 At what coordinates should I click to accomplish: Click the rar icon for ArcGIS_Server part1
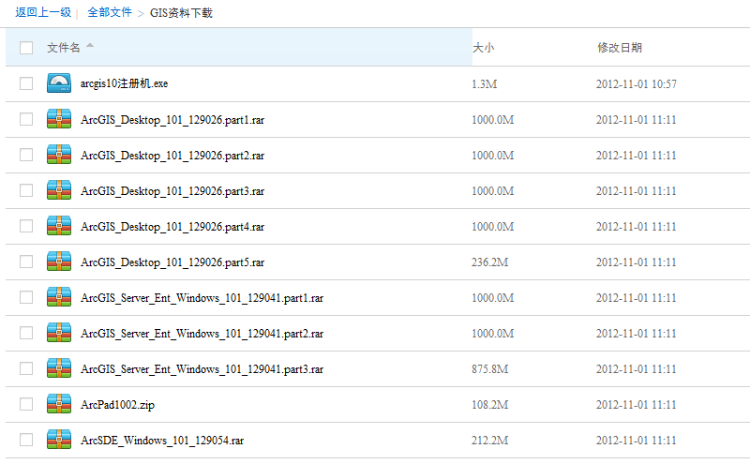(59, 297)
